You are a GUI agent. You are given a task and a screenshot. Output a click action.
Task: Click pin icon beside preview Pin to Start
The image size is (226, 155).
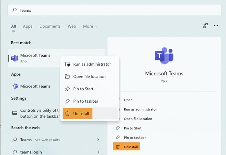pyautogui.click(x=118, y=128)
